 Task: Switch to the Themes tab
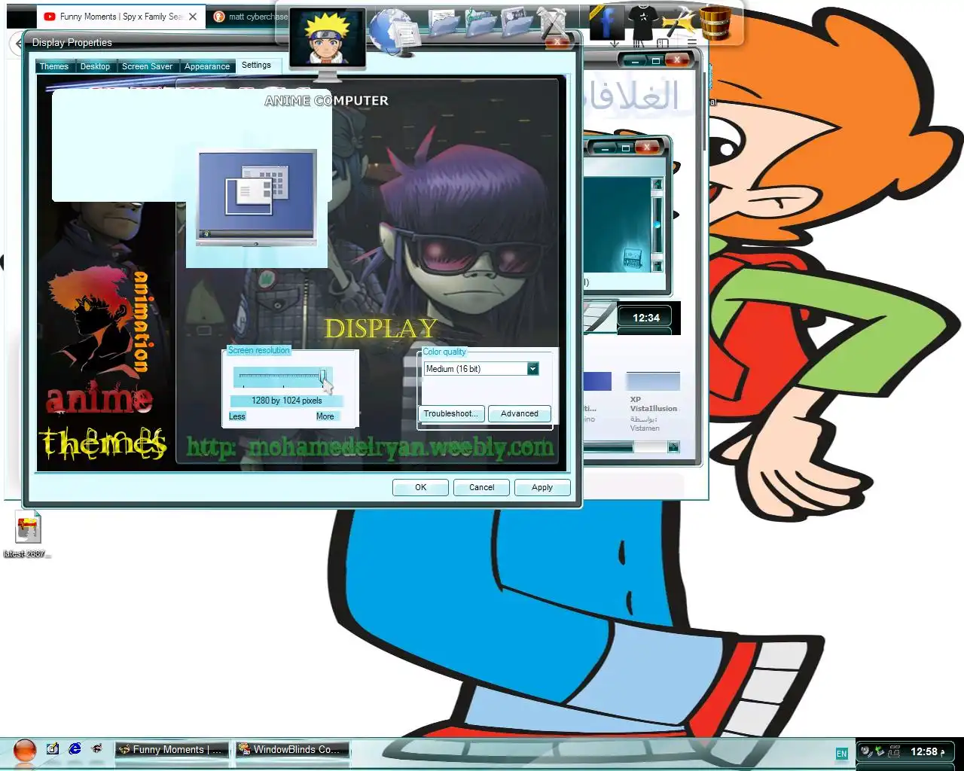pos(54,66)
